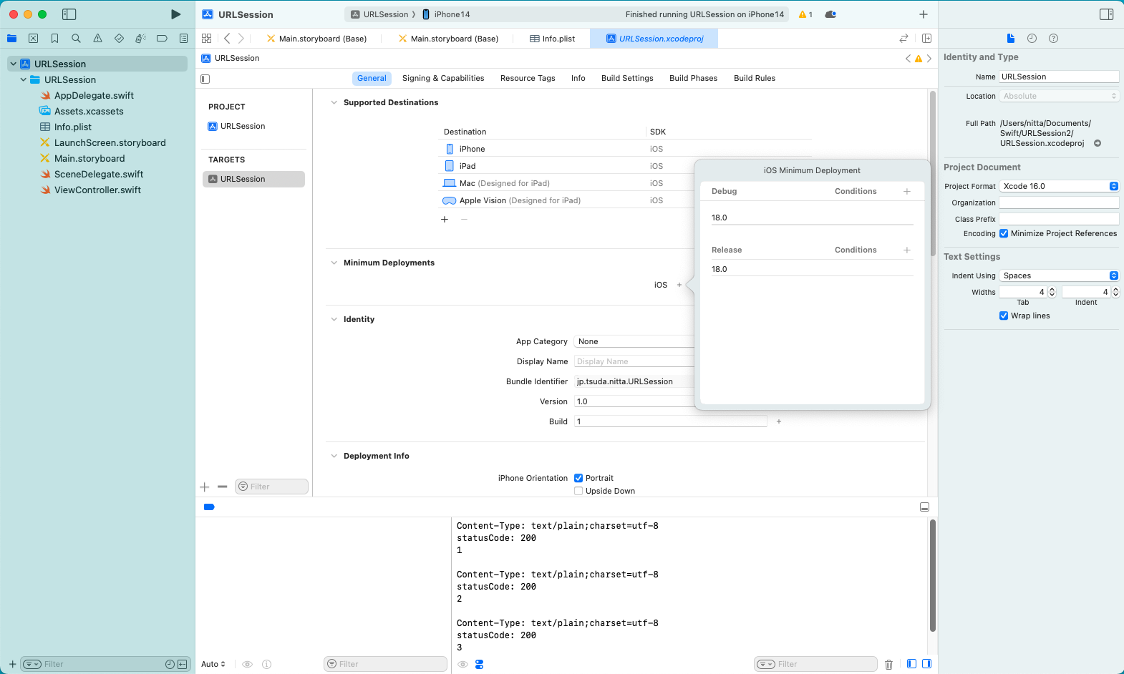Click the trash icon to clear console

(888, 664)
